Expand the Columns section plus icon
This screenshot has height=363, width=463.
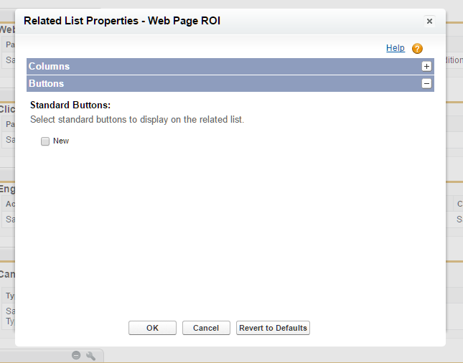(x=426, y=66)
